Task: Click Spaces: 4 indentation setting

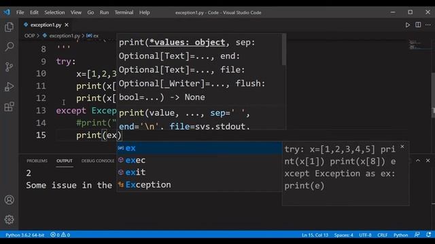Action: coord(343,235)
